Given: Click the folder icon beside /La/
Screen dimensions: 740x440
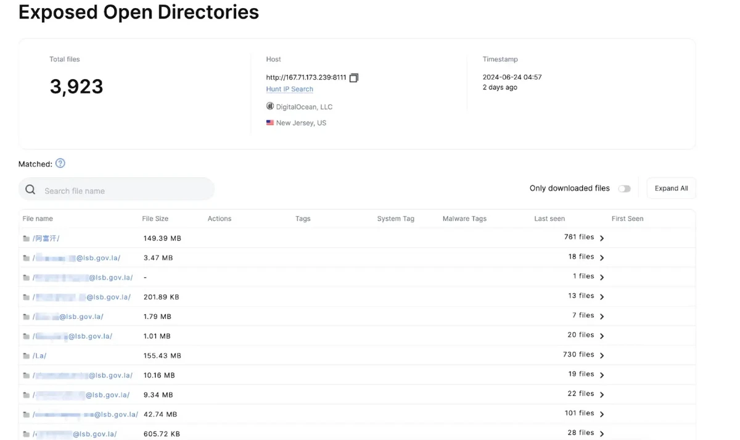Looking at the screenshot, I should 26,356.
